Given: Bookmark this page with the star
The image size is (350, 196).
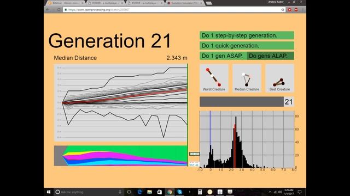Looking at the screenshot, I should [x=283, y=10].
